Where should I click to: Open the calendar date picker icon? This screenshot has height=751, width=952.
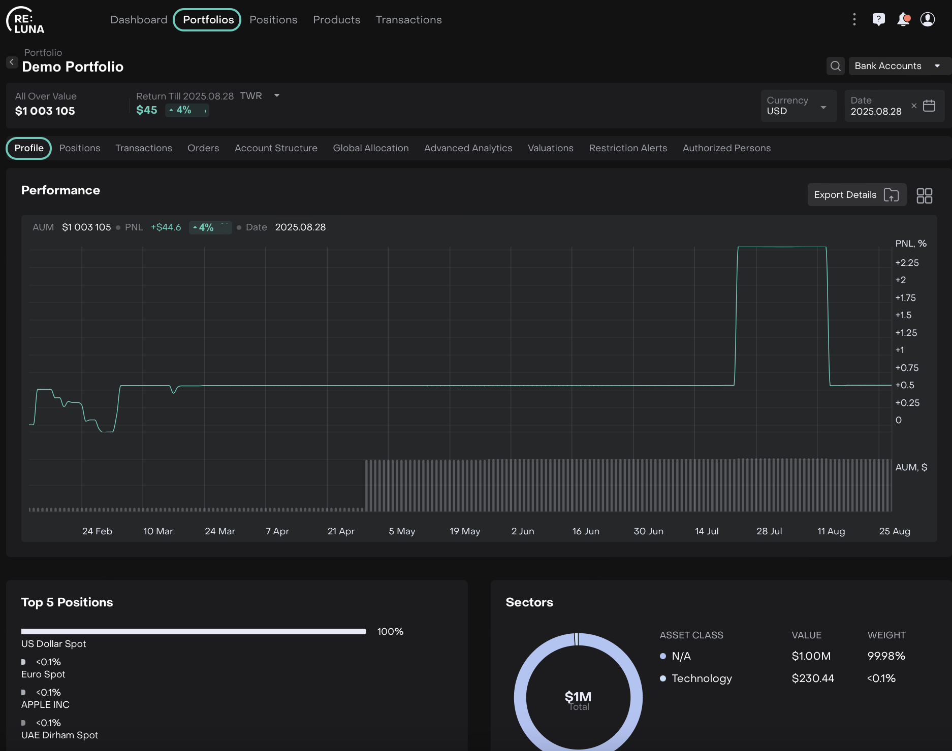click(929, 106)
